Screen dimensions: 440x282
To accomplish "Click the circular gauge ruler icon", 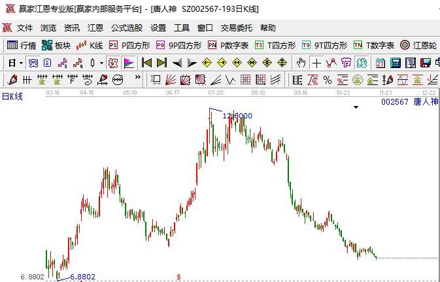I will click(x=118, y=80).
